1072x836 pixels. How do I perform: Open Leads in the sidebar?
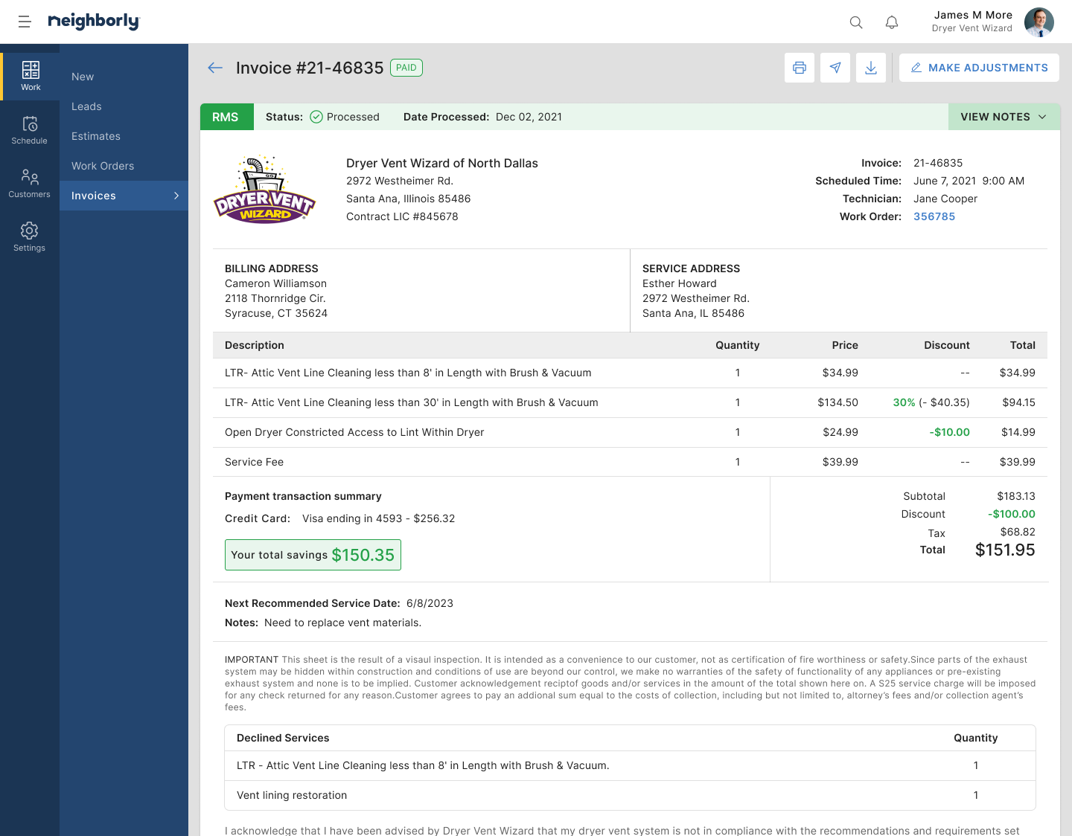(x=86, y=106)
